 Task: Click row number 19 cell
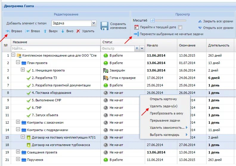point(7,152)
